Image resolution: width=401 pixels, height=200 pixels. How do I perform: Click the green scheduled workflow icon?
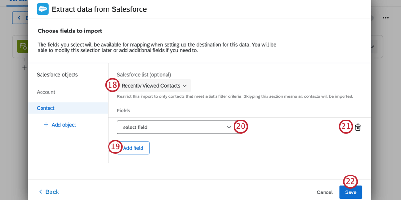click(22, 46)
